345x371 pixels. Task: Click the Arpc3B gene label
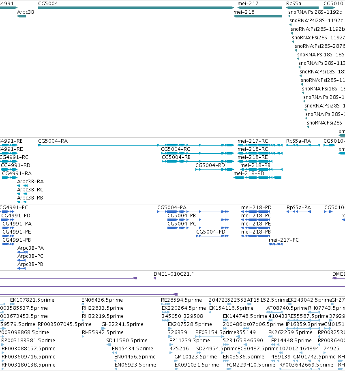26,12
